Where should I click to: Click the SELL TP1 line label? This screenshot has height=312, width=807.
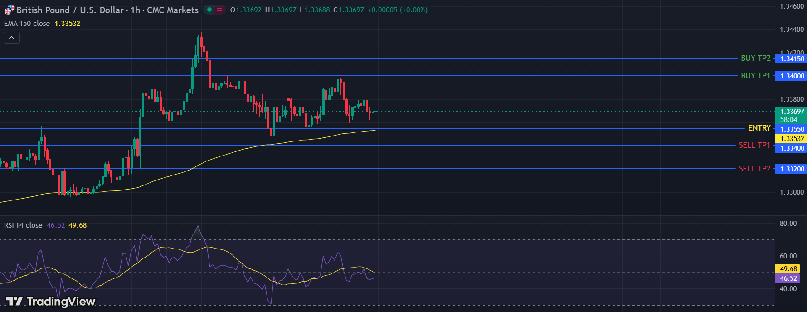[754, 145]
